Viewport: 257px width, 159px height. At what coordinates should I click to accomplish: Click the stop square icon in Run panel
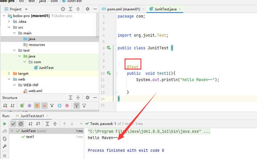pyautogui.click(x=5, y=156)
